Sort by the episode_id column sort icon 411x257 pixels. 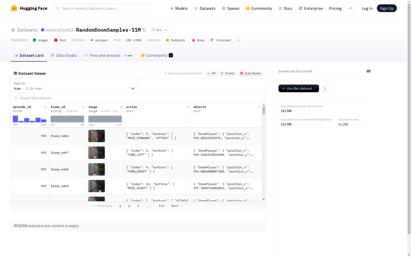(45, 107)
